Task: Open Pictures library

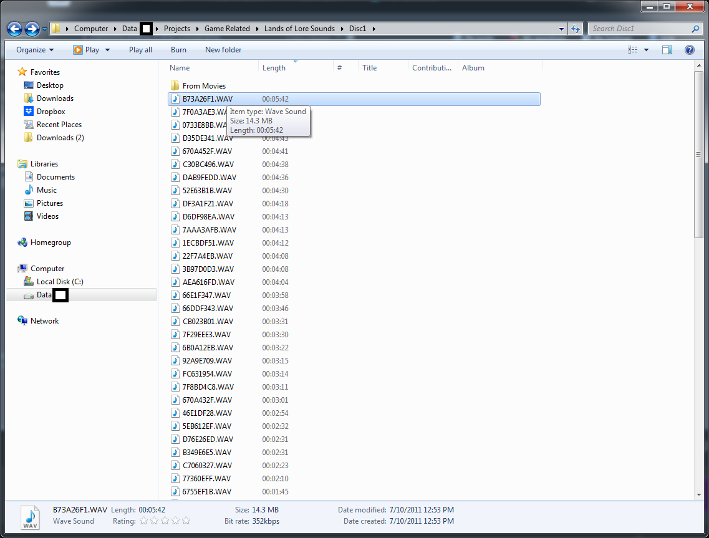Action: [50, 203]
